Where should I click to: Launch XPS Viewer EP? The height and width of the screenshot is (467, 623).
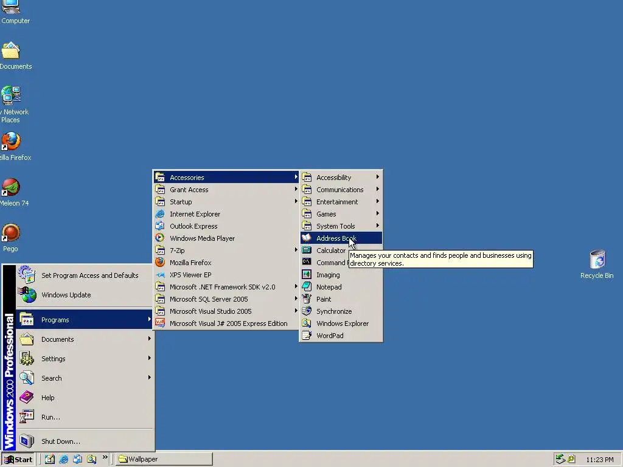coord(226,275)
